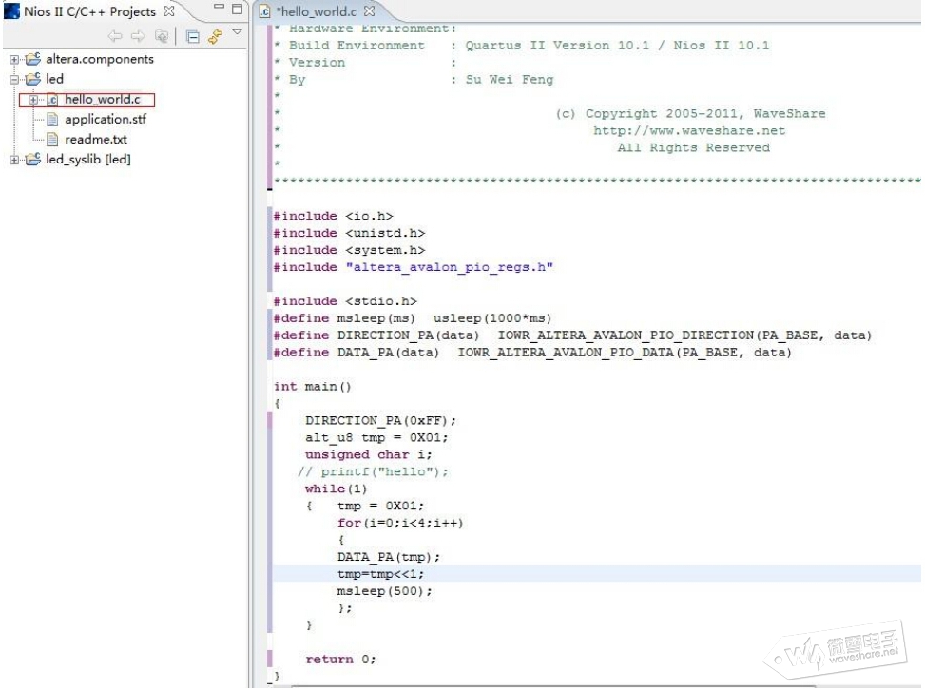Viewport: 925px width, 690px height.
Task: Select the led project in the tree
Action: click(54, 79)
